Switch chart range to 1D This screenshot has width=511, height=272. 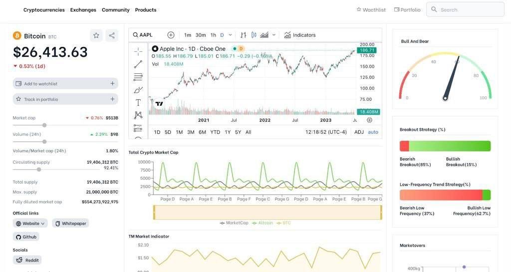click(157, 132)
